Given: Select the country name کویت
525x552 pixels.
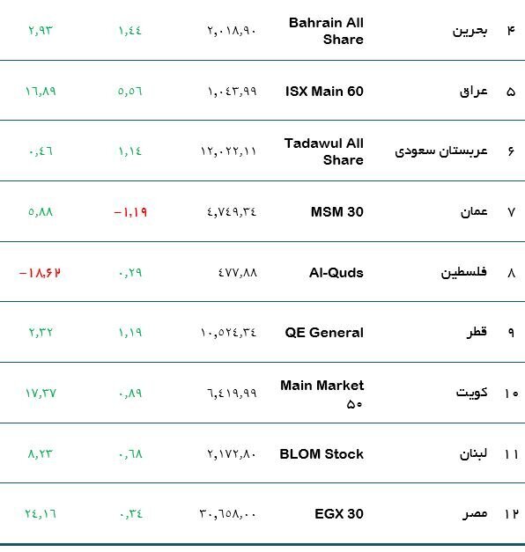Looking at the screenshot, I should coord(472,393).
